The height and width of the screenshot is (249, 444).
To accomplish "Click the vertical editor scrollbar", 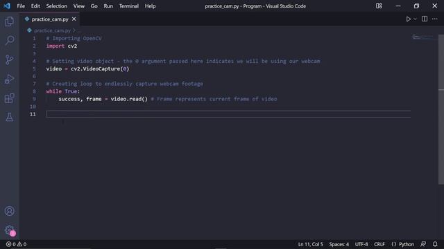I will coord(441,109).
